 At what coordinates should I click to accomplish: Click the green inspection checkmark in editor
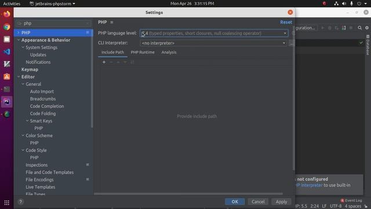coord(361,43)
